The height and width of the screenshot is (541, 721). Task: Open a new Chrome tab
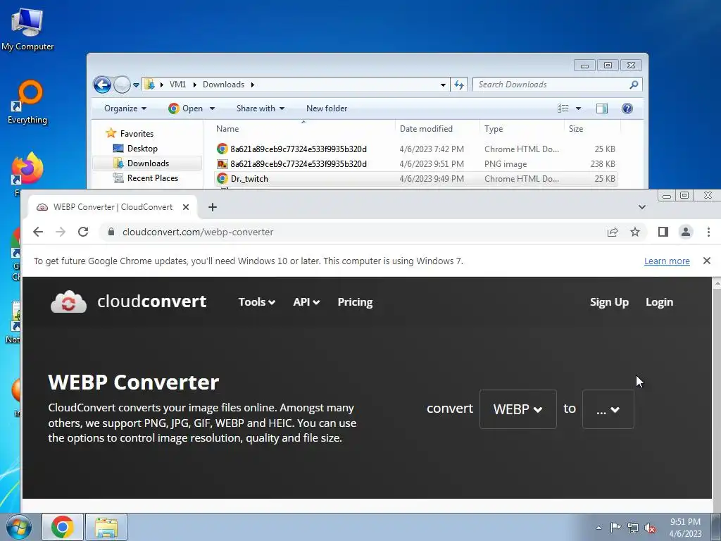(x=213, y=207)
